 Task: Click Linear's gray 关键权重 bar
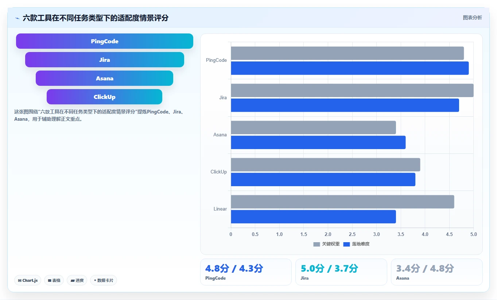[x=342, y=201]
